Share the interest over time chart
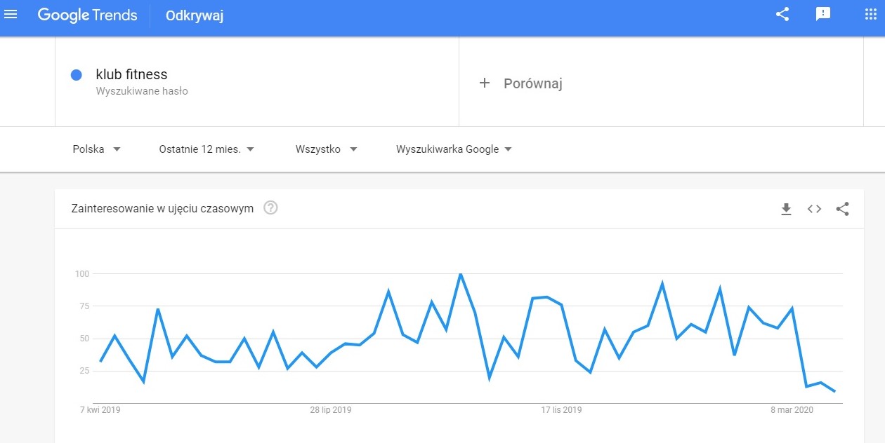The width and height of the screenshot is (885, 443). (843, 209)
